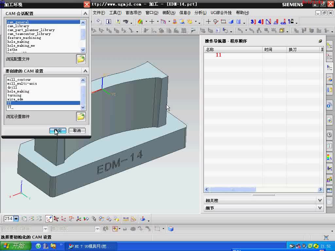Open the assembly navigator sidebar icon
335x251 pixels.
(329, 46)
